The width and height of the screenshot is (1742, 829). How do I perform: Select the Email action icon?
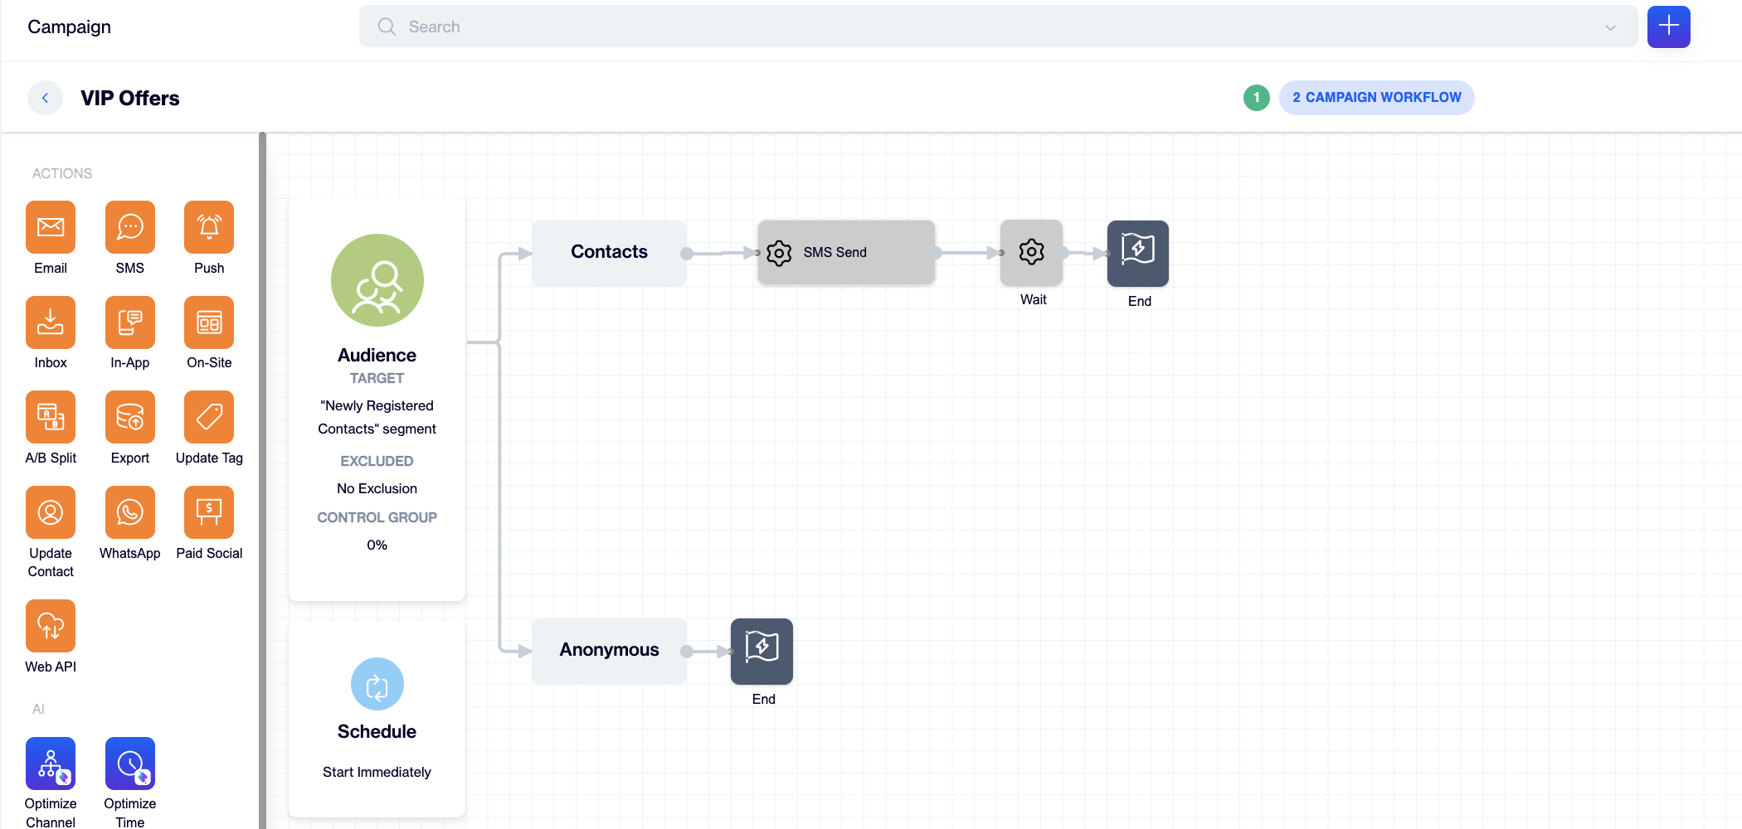pyautogui.click(x=51, y=227)
